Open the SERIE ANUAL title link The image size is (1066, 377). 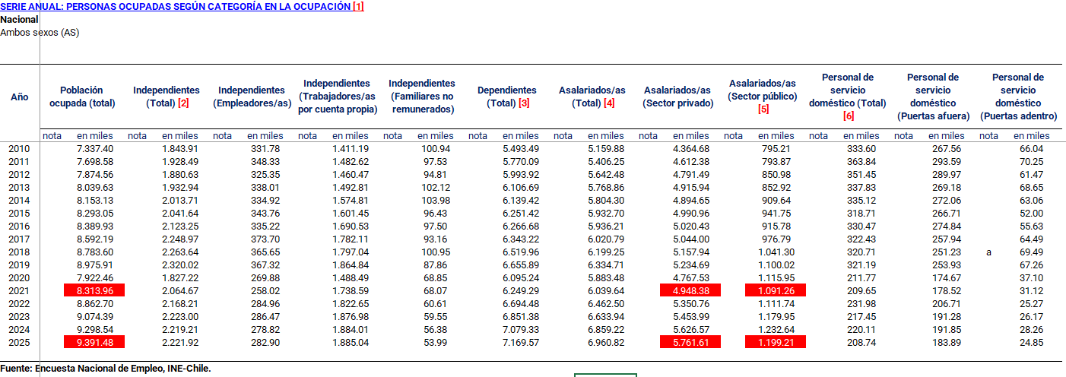coord(175,7)
